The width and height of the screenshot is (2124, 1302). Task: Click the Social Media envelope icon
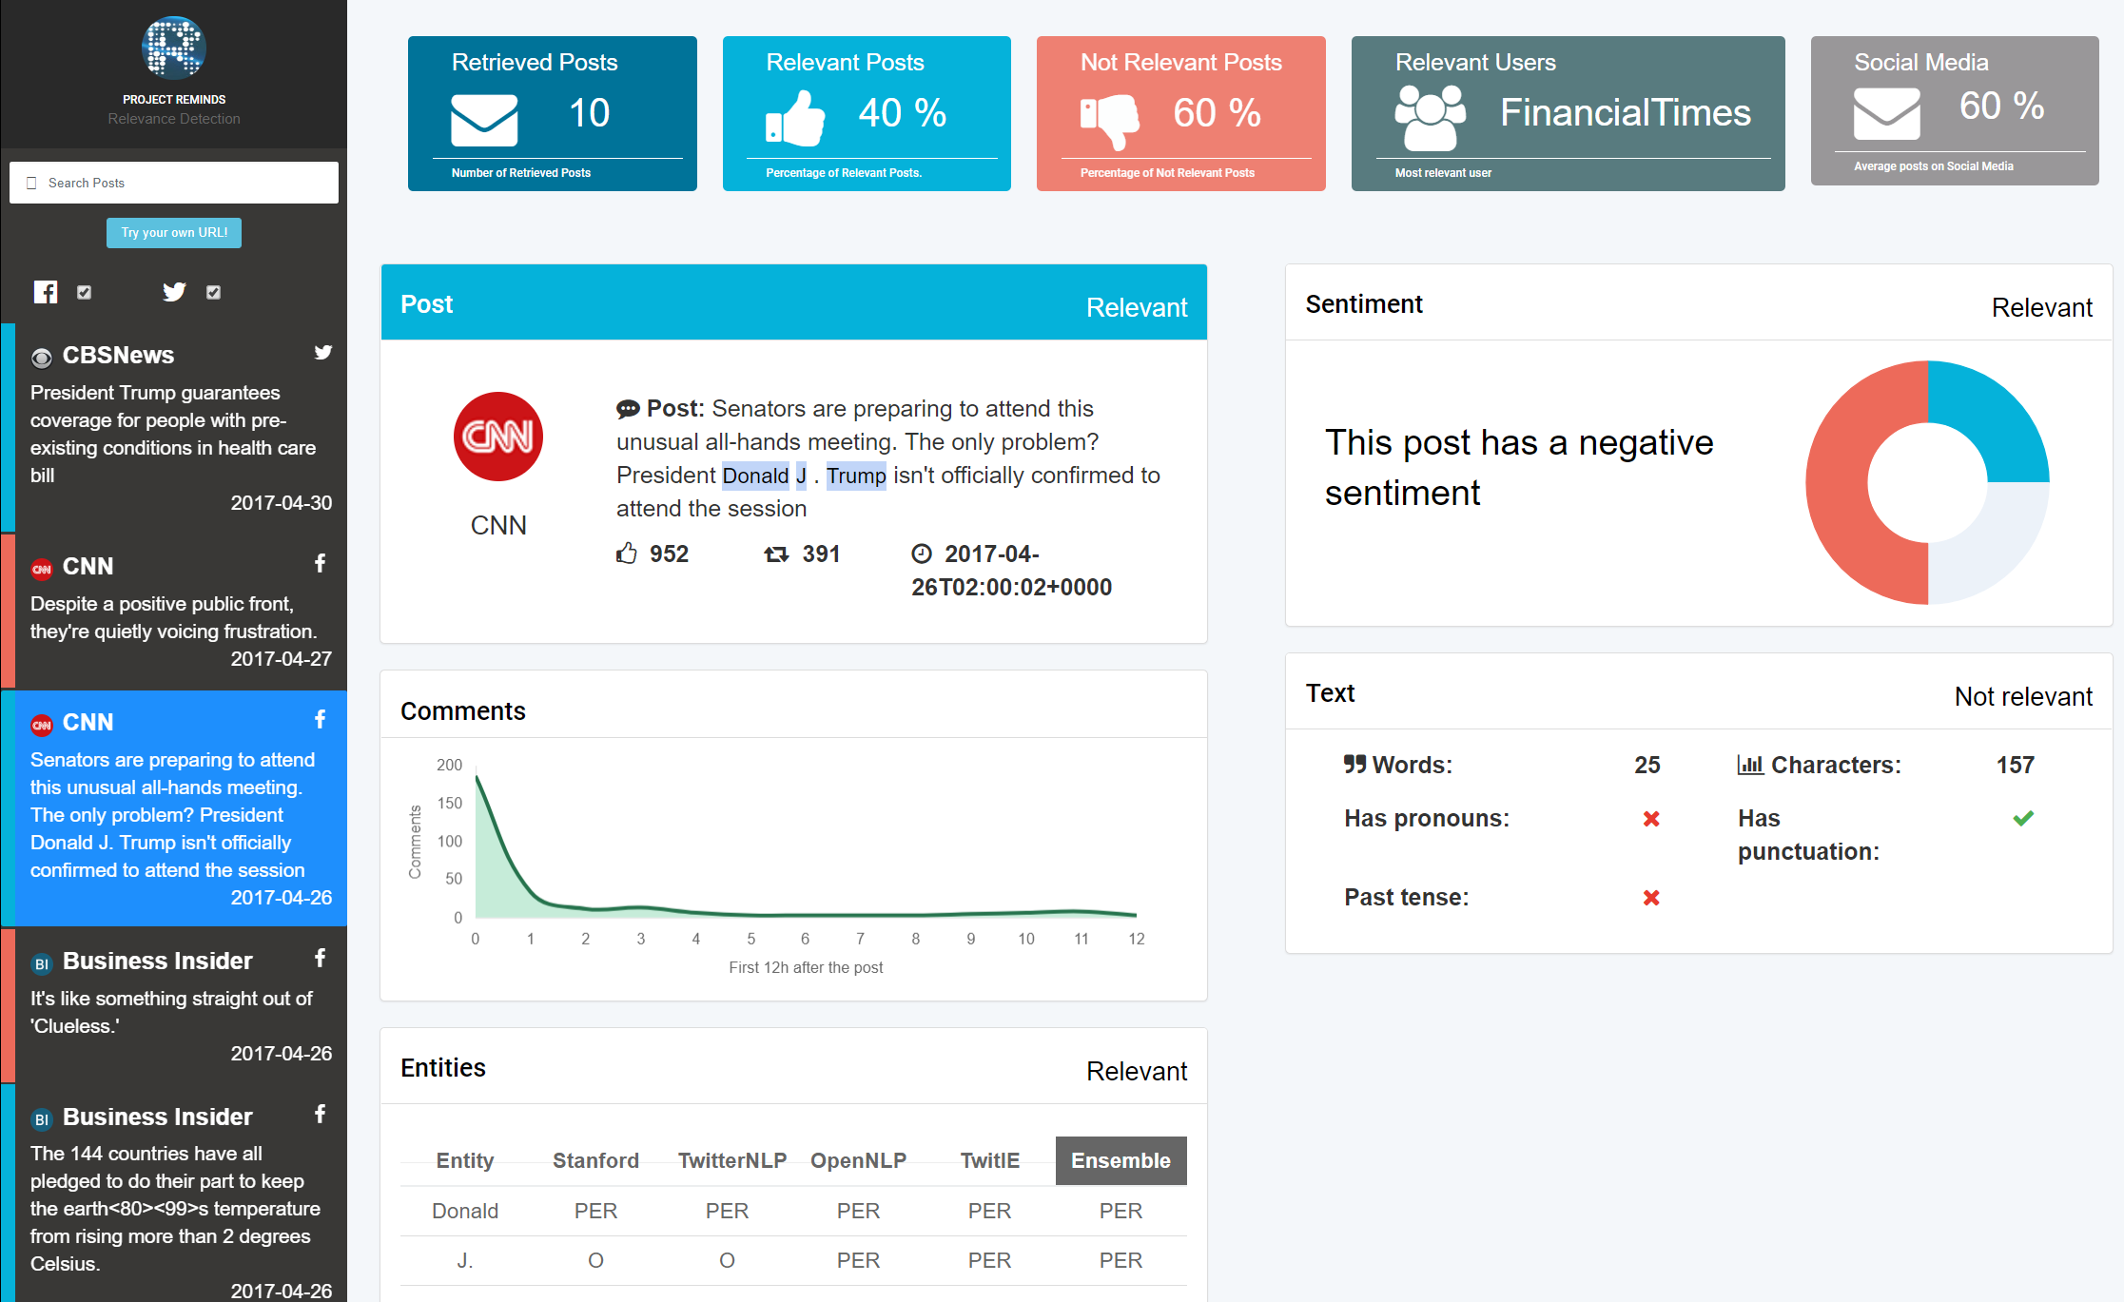pyautogui.click(x=1886, y=113)
